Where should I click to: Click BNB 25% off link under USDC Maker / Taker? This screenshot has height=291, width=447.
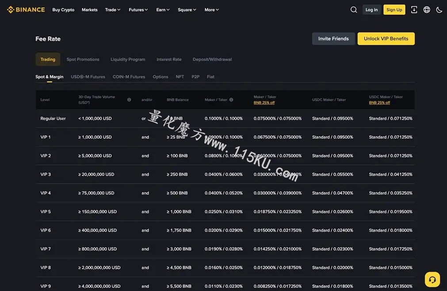(x=379, y=103)
